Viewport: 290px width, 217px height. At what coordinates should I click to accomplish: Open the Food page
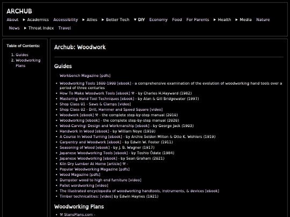pos(177,20)
